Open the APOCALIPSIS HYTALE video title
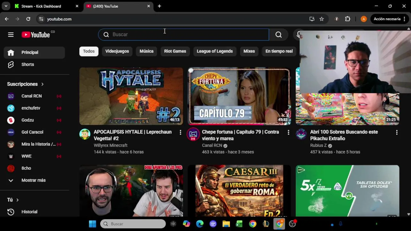Image resolution: width=411 pixels, height=231 pixels. click(133, 135)
